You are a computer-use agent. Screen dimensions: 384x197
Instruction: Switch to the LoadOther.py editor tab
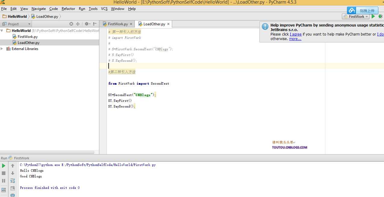(x=154, y=24)
